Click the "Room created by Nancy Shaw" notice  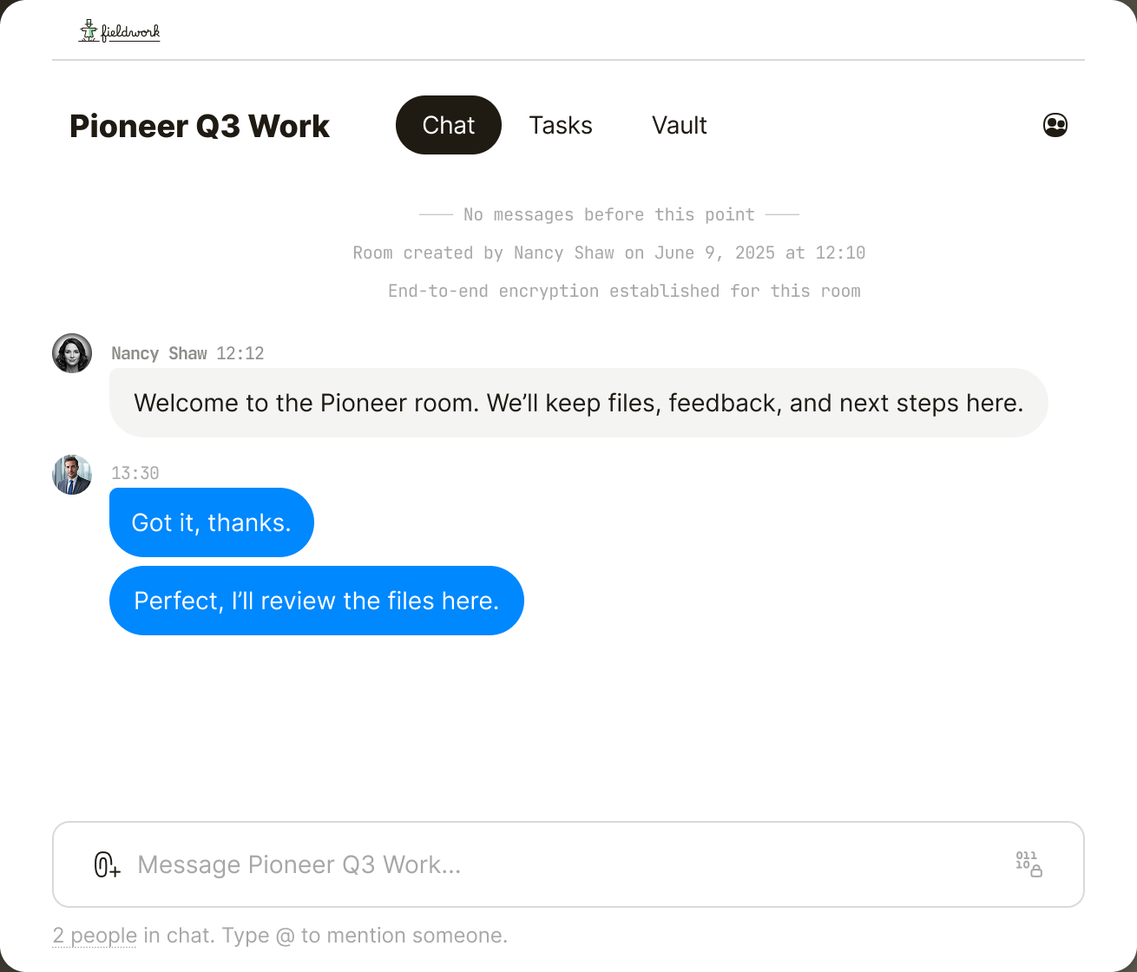point(608,253)
